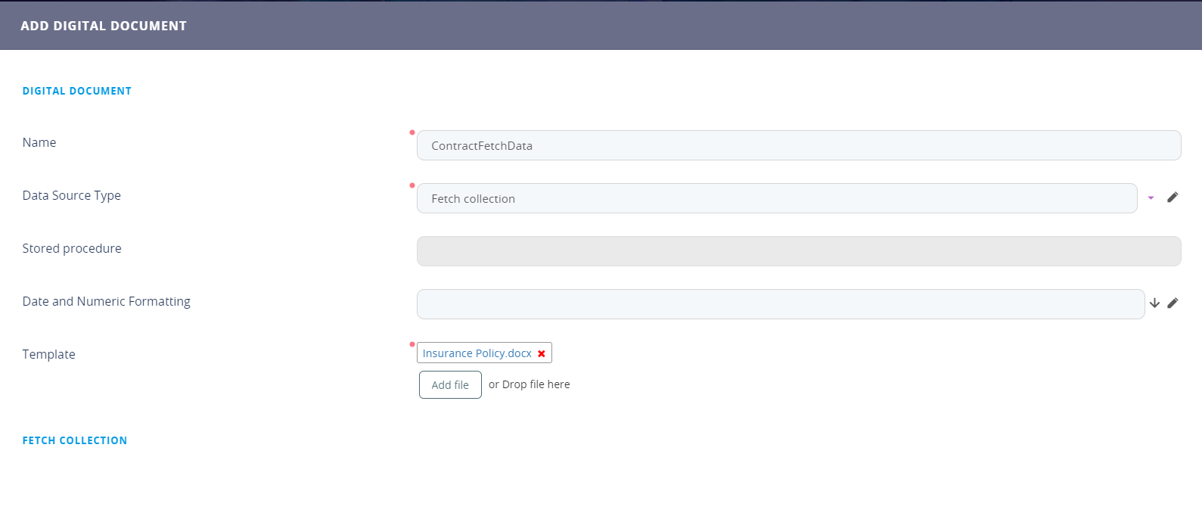
Task: Click the pencil edit icon for Data Source Type
Action: coord(1172,197)
